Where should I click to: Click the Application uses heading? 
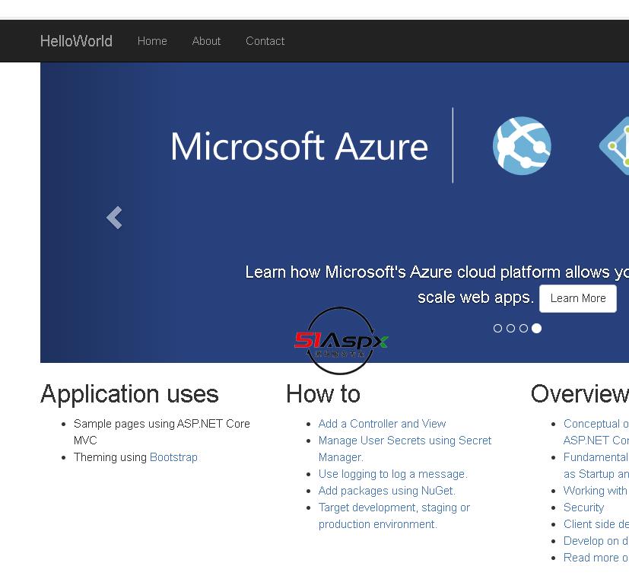[129, 393]
